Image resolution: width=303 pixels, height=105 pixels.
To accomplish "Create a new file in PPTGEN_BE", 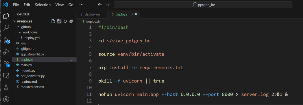I will tap(53, 21).
